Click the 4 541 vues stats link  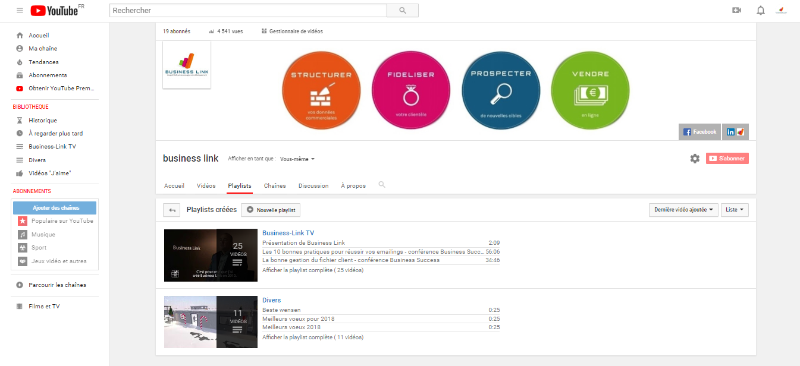tap(227, 31)
